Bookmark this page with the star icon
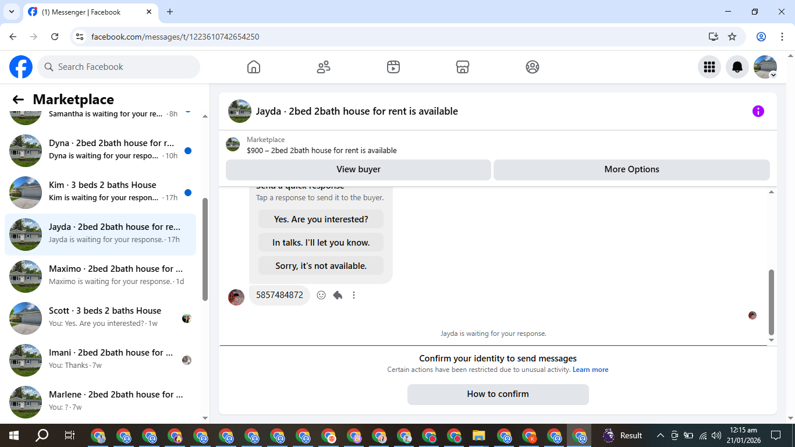 point(732,37)
